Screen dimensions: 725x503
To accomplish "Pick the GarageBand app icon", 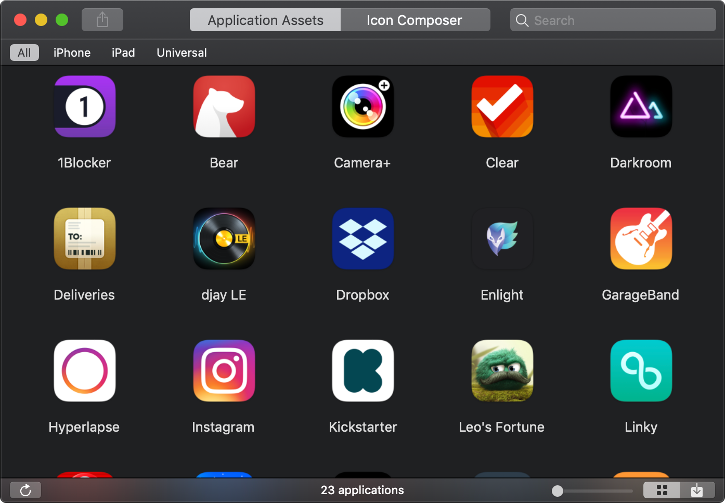I will (641, 239).
